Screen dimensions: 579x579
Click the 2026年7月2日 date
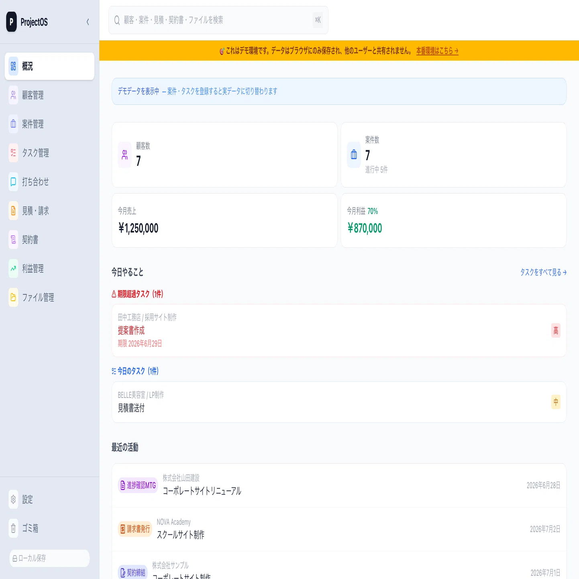(x=545, y=529)
